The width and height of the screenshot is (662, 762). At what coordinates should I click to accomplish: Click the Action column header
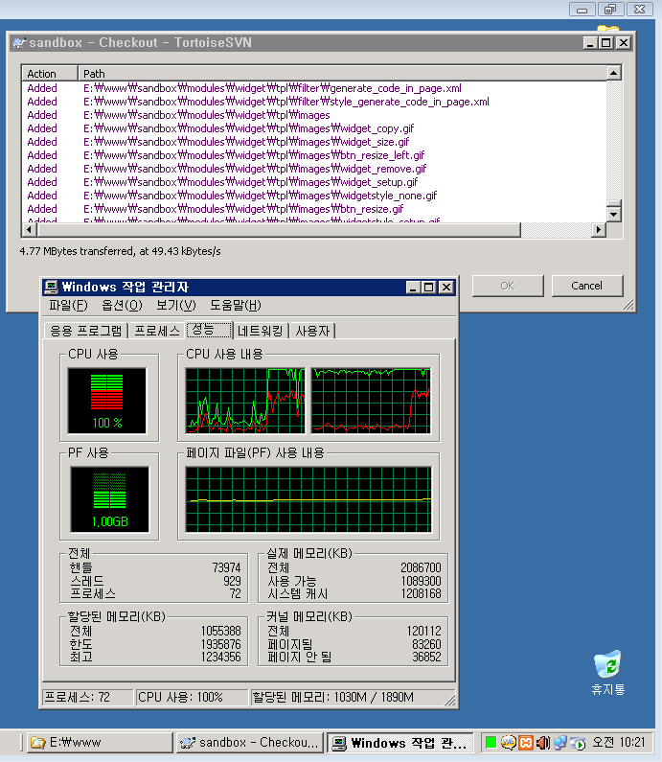point(50,74)
